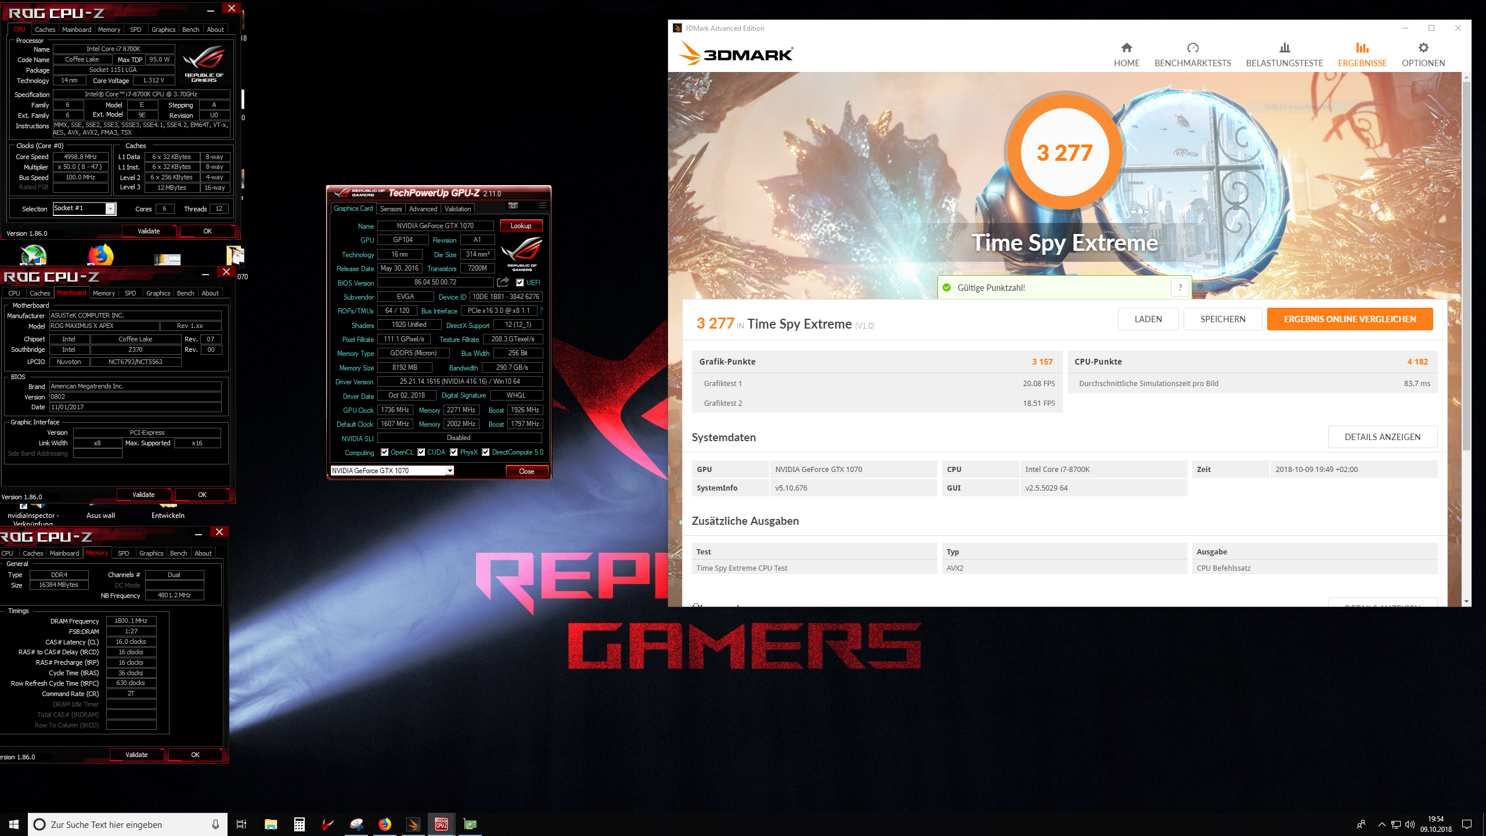Open the People icon on the taskbar

point(1361,824)
